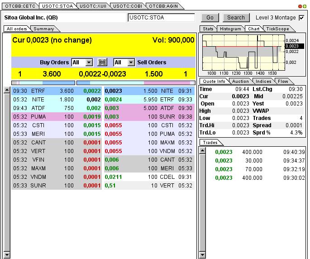310x259 pixels.
Task: Open the Stats tab
Action: (208, 29)
